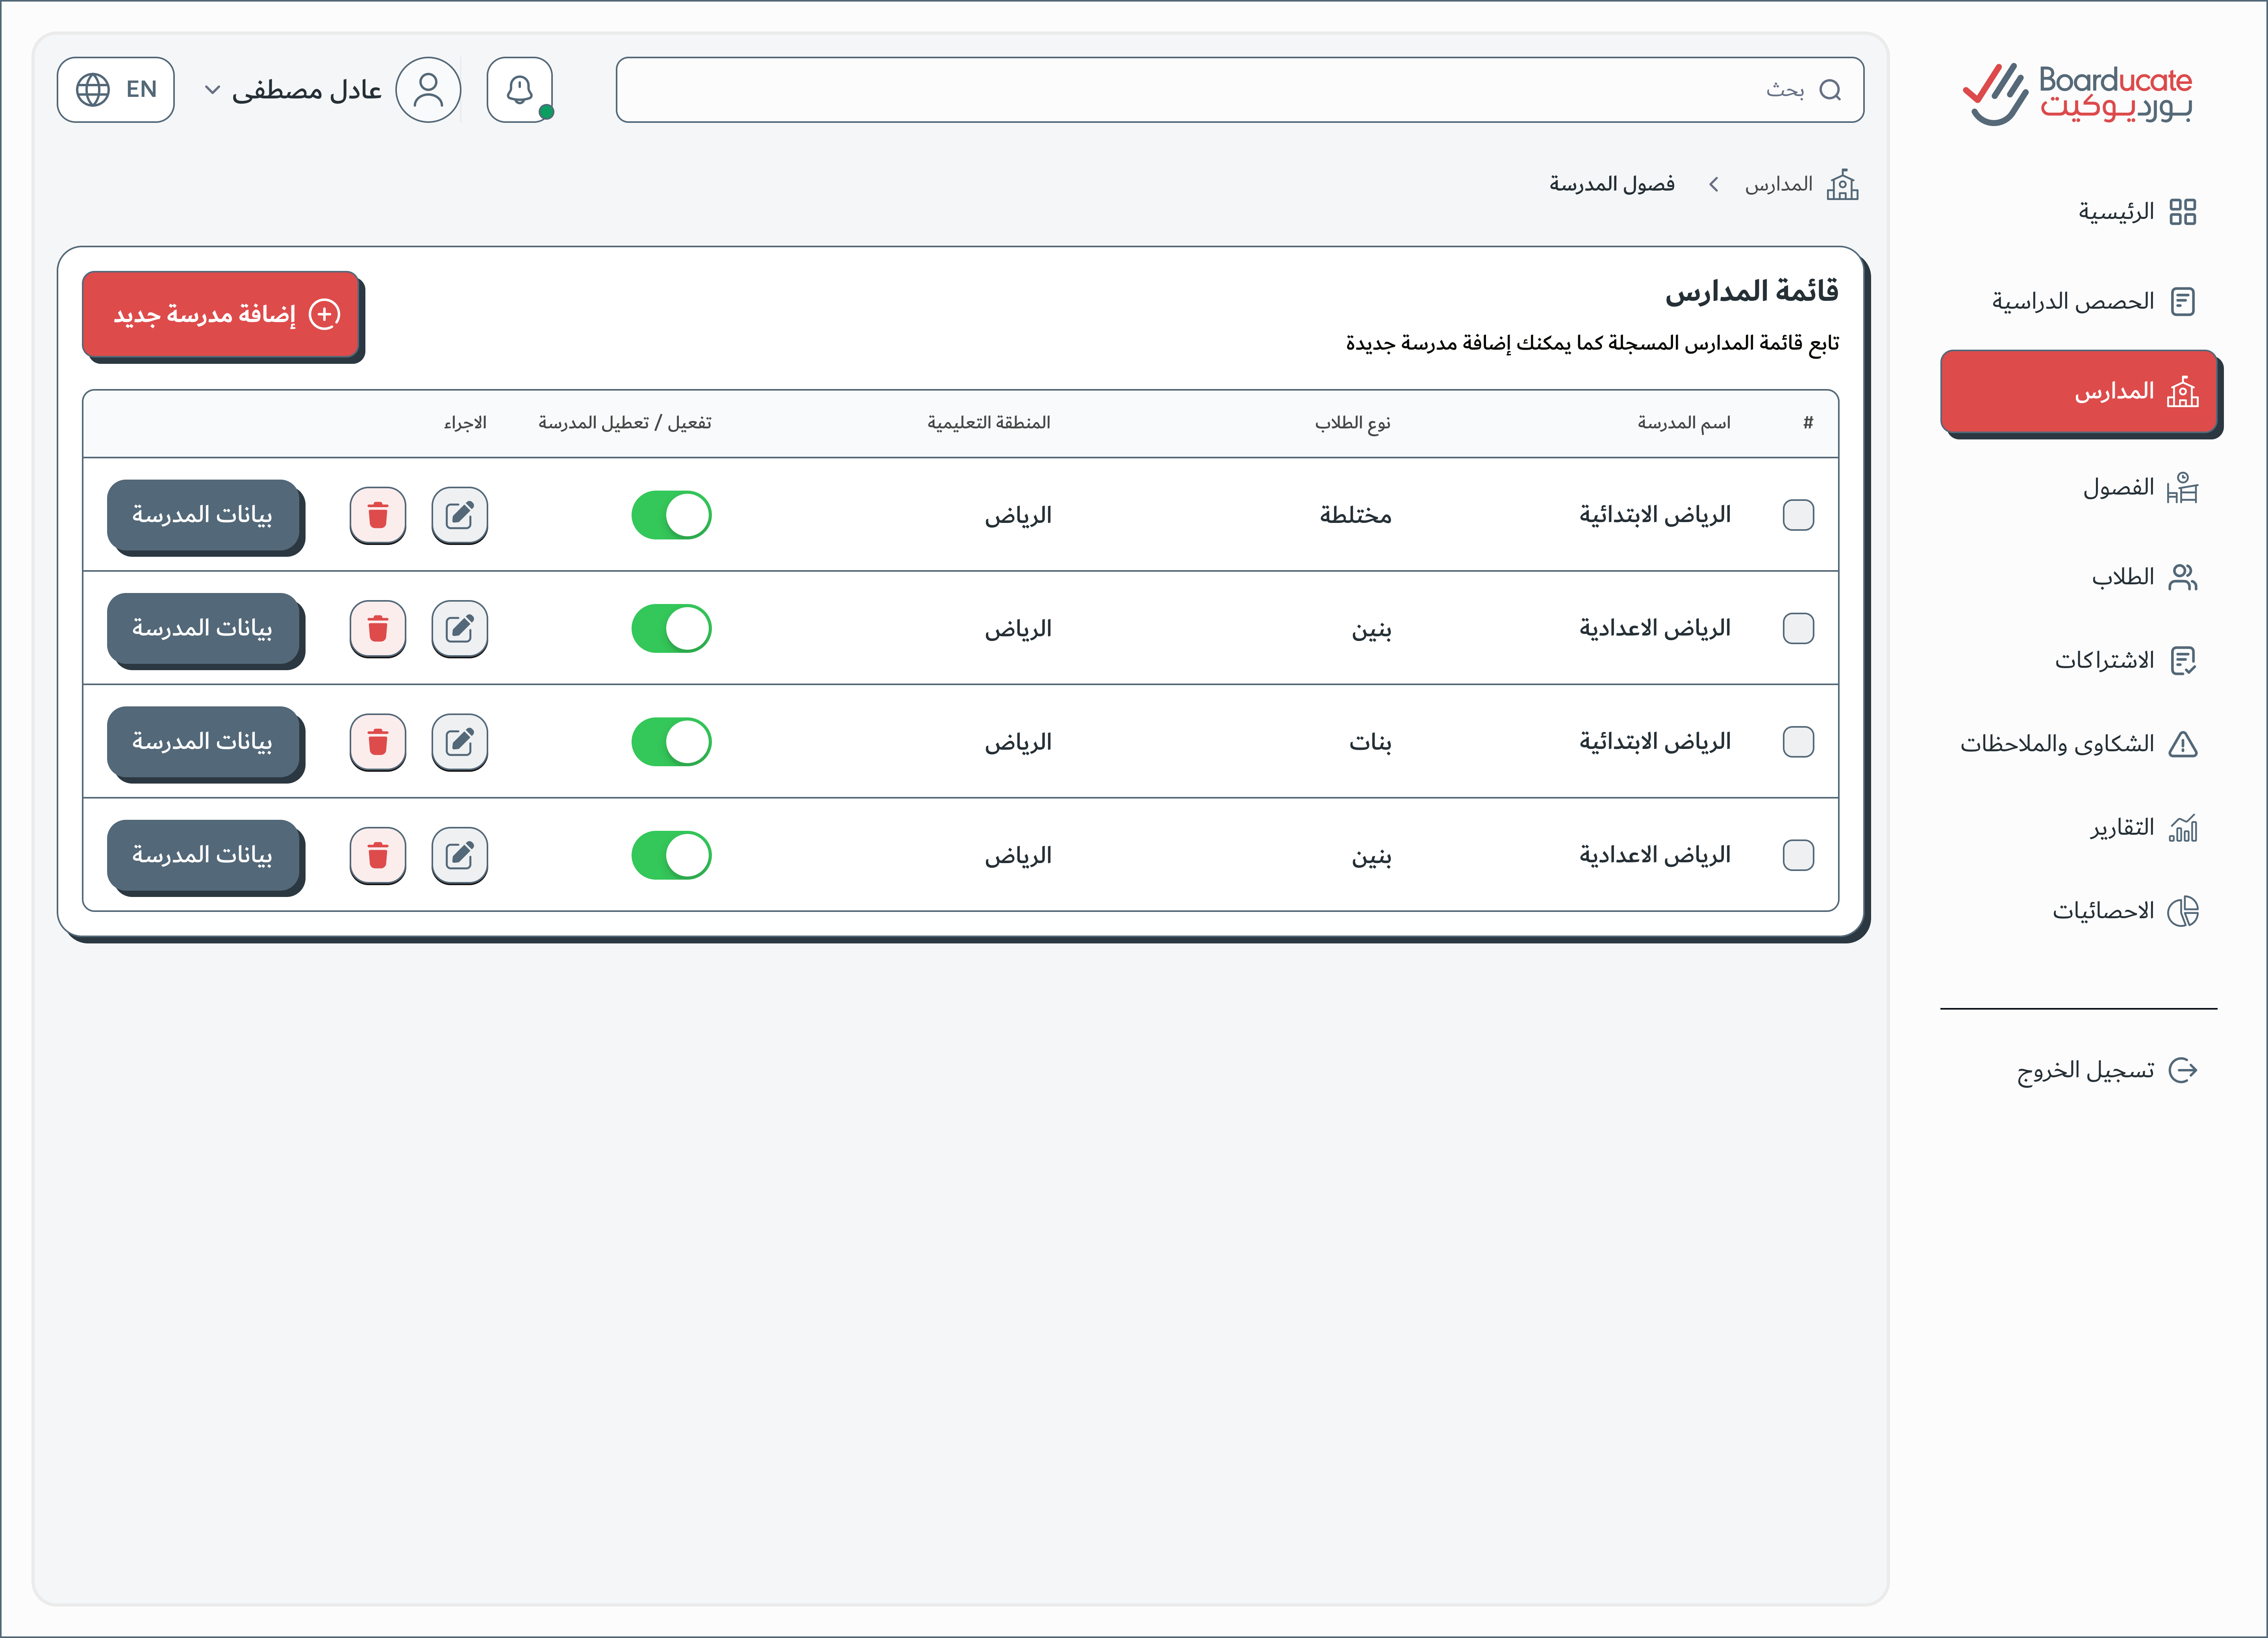
Task: Delete the الرياض الابتدائية بنات school row
Action: point(378,742)
